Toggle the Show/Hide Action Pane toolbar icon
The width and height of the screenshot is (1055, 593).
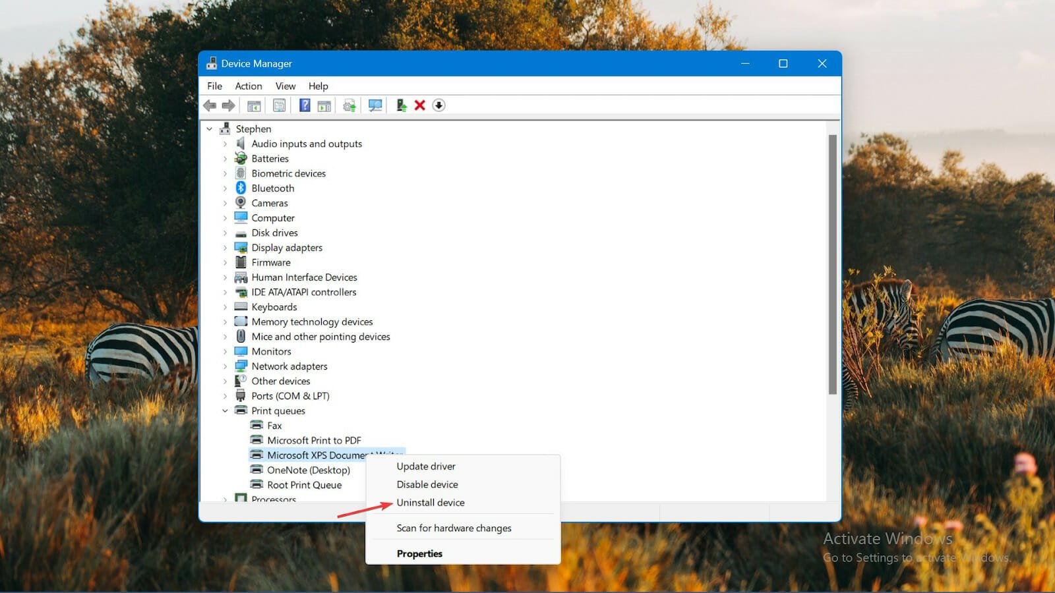(324, 105)
